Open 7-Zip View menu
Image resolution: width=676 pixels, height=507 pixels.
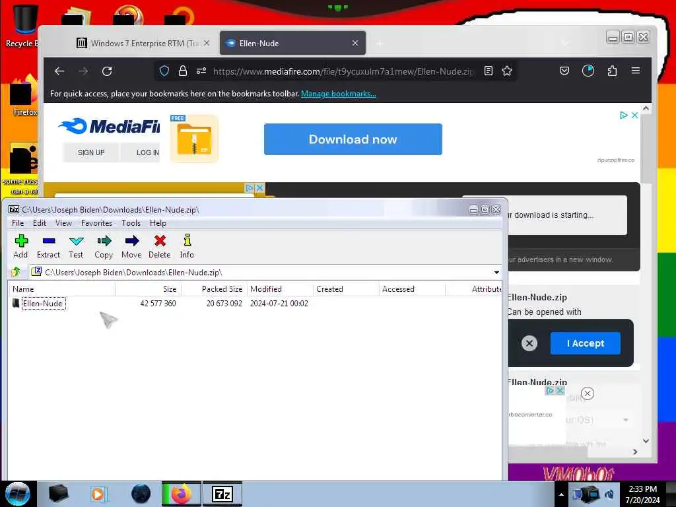pyautogui.click(x=63, y=223)
